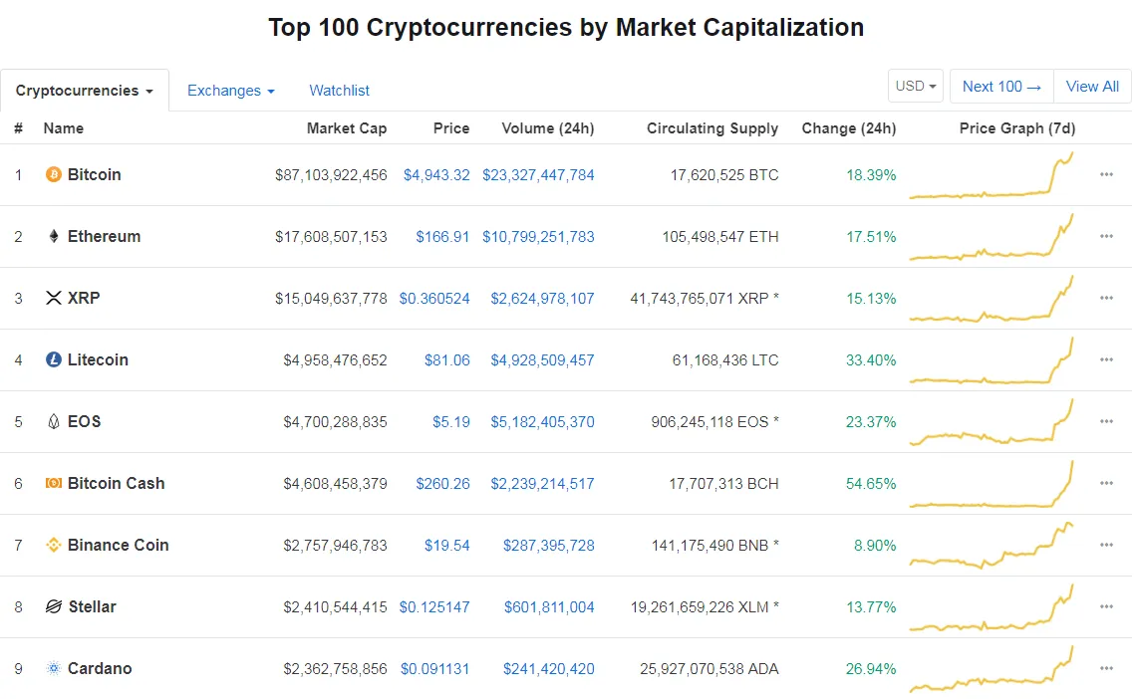Click the XRP logo icon
Screen dimensions: 1139x699
pos(54,299)
